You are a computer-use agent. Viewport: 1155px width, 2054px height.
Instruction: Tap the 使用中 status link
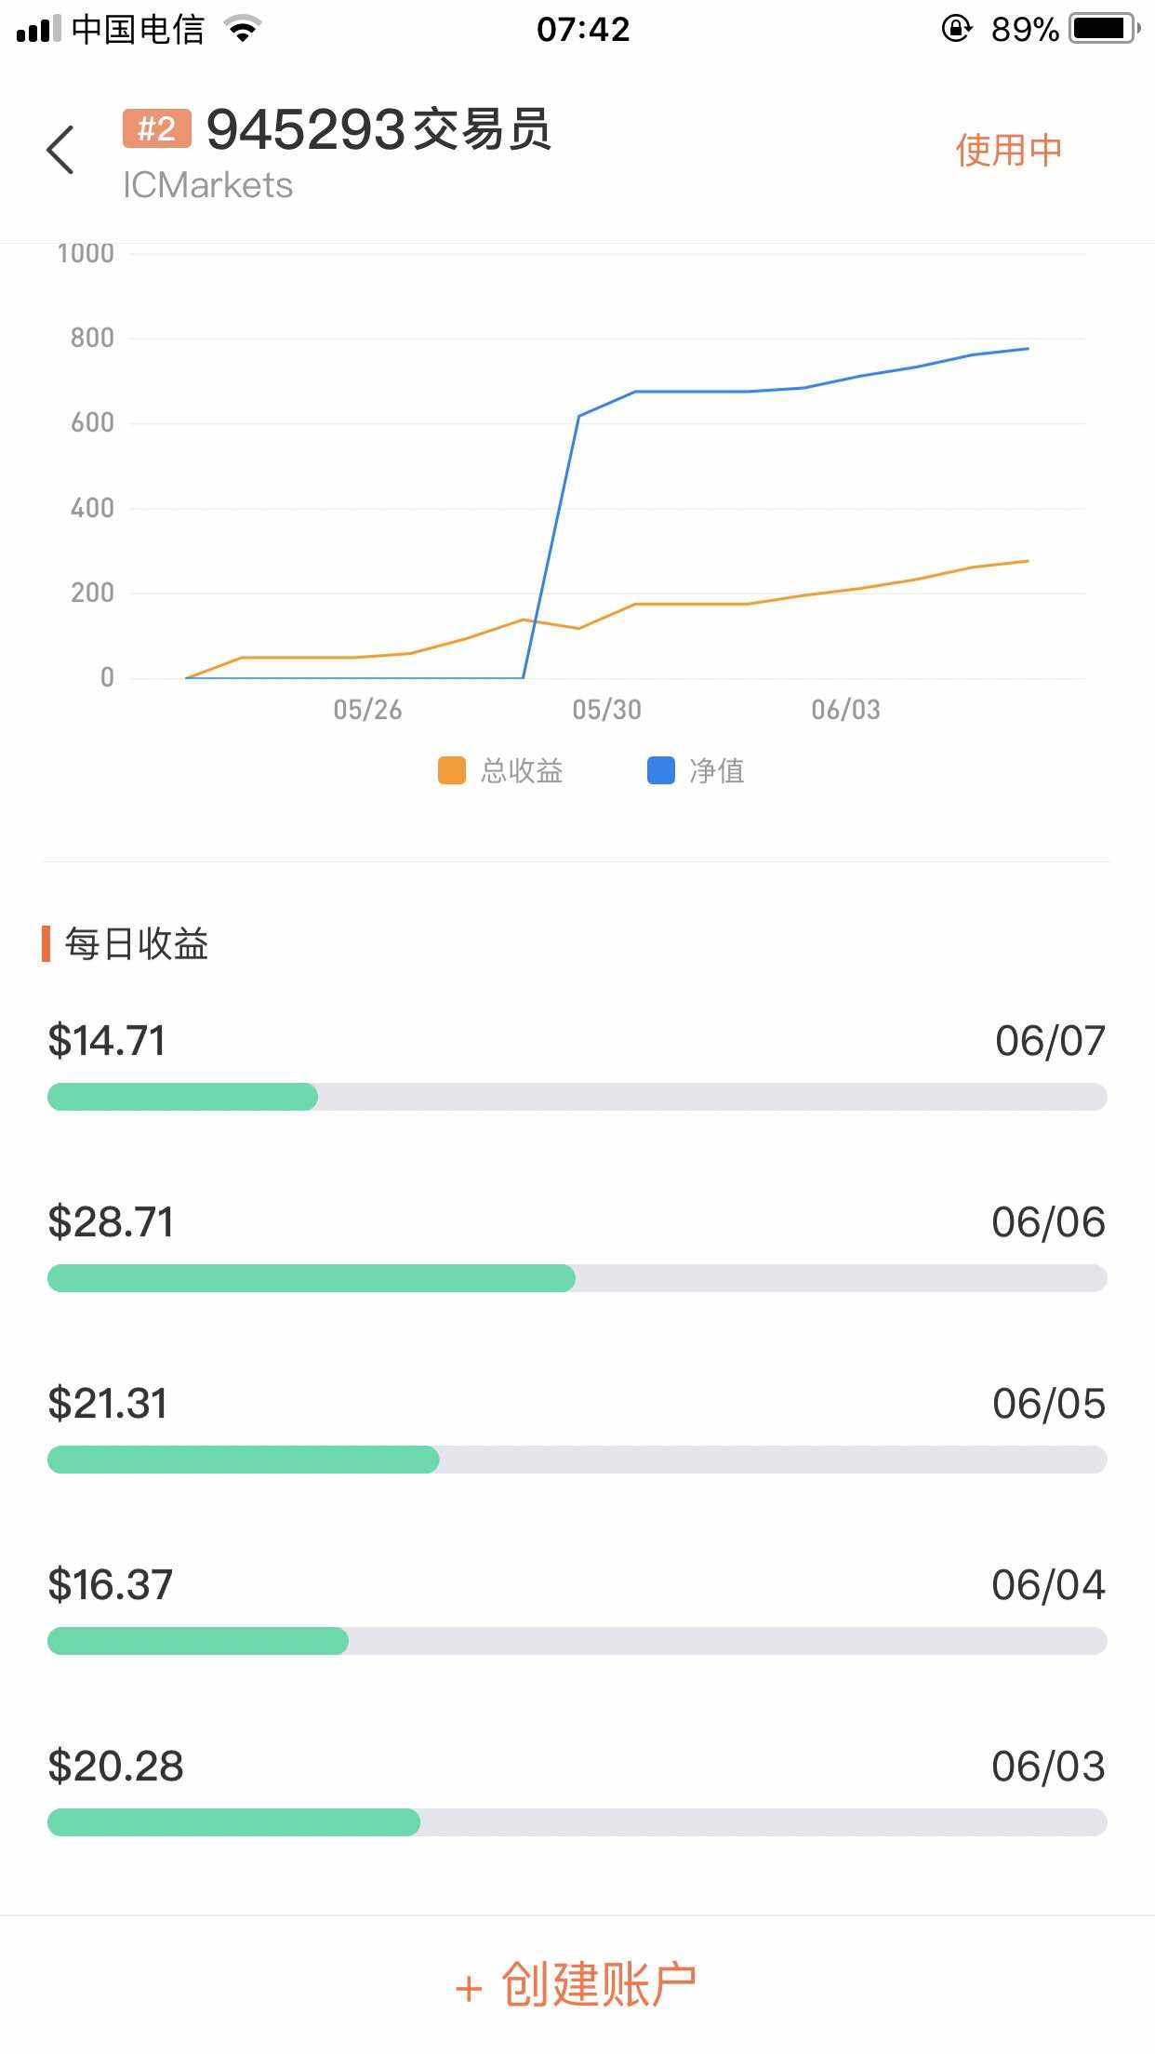[x=1008, y=150]
